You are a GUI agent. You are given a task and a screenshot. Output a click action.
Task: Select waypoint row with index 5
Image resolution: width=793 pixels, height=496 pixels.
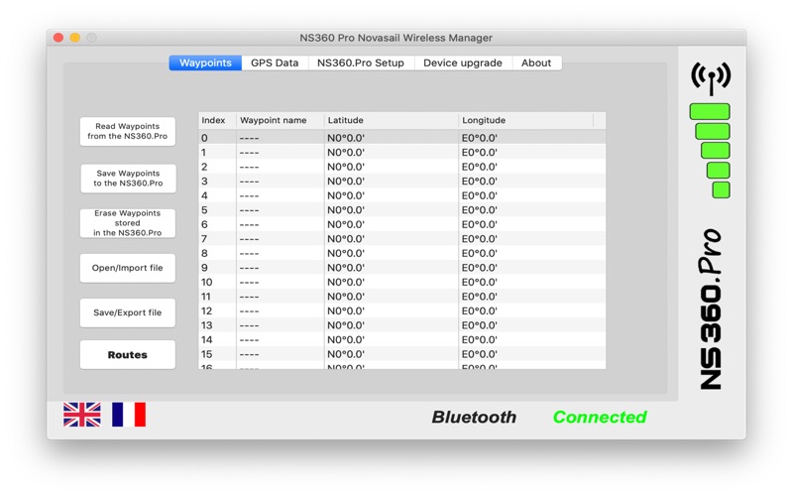(402, 210)
